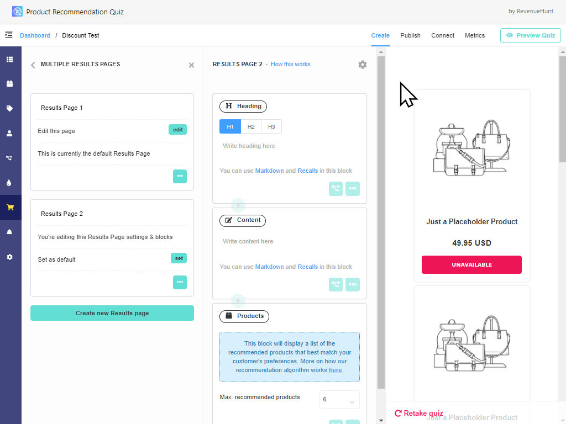The image size is (566, 424).
Task: Click the Write heading here field
Action: coord(290,146)
